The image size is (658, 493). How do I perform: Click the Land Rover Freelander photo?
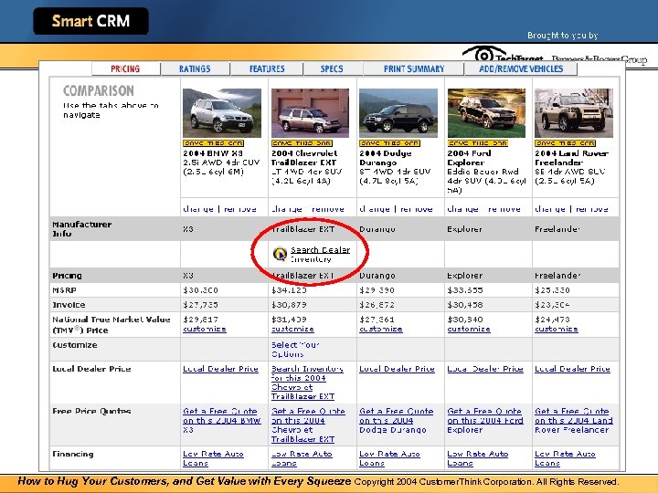coord(574,113)
